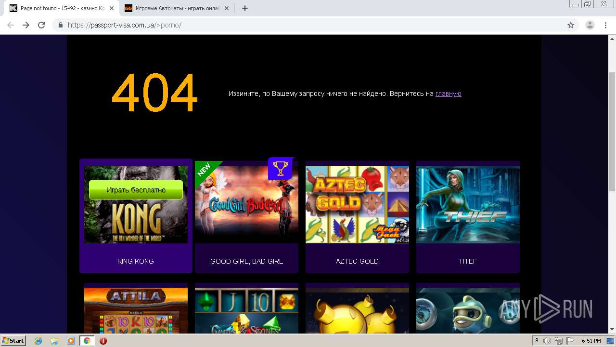Open Windows Media Player from the taskbar
The height and width of the screenshot is (347, 616).
(71, 341)
